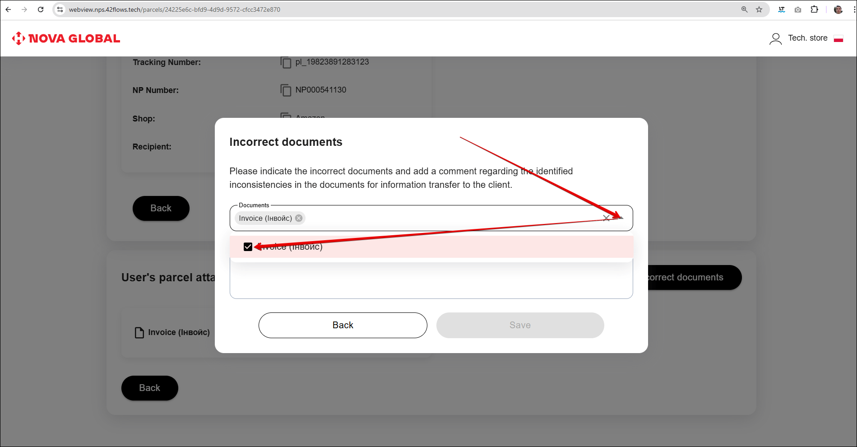Click the Nova Global logo
This screenshot has width=857, height=447.
(x=66, y=38)
